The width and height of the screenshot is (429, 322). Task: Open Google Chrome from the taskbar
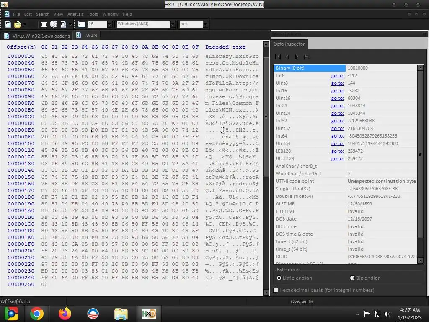[37, 314]
